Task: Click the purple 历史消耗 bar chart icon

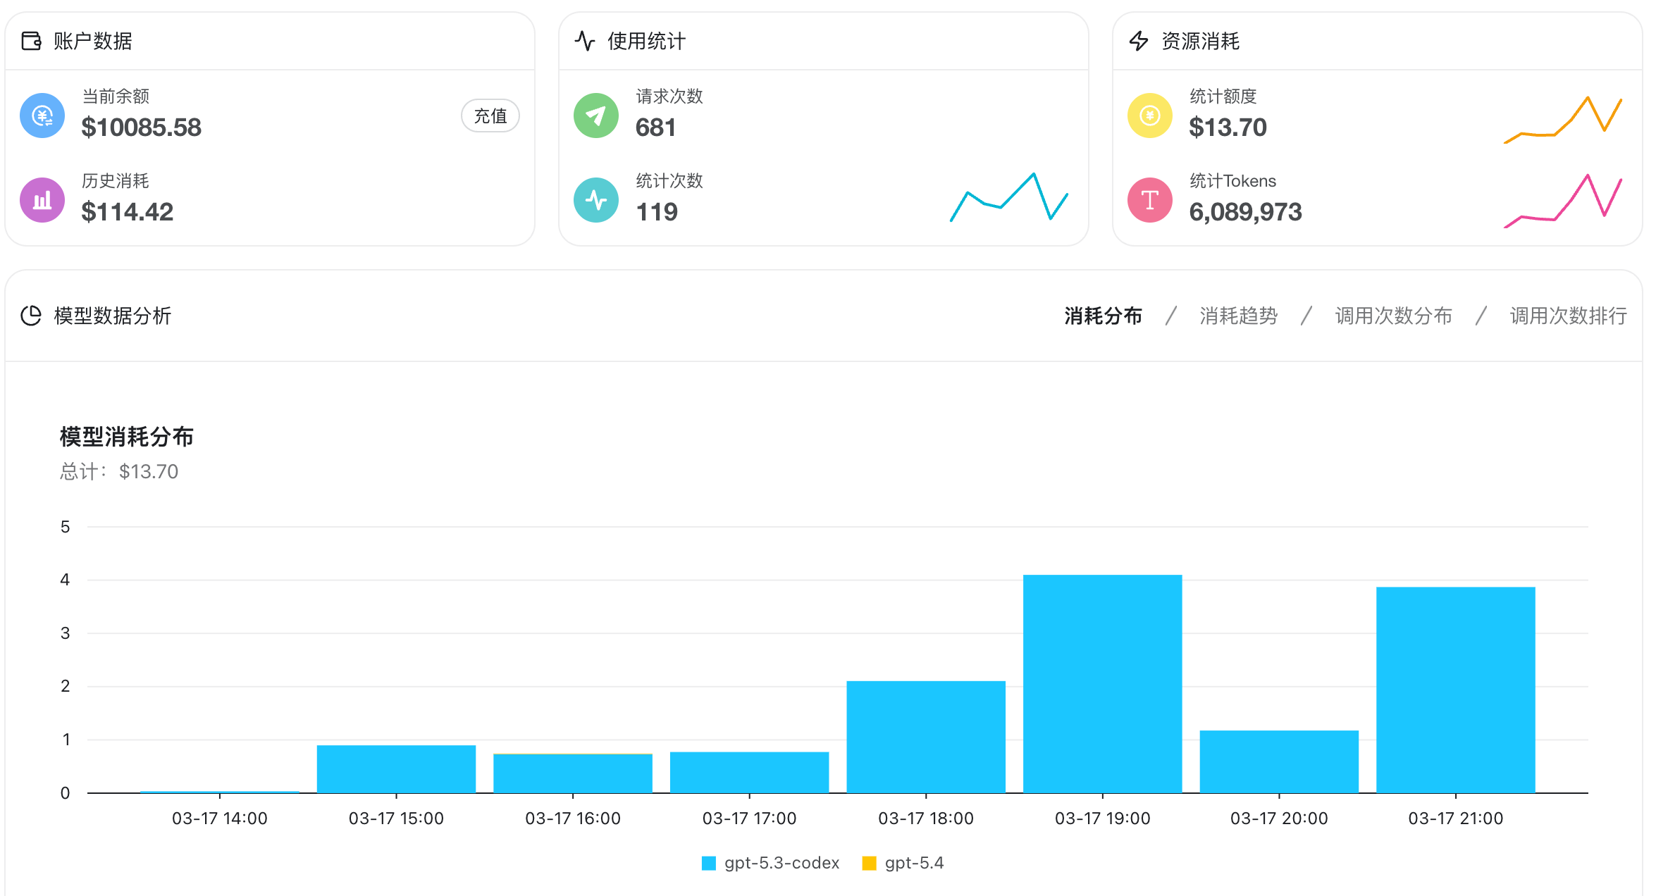Action: pyautogui.click(x=42, y=200)
